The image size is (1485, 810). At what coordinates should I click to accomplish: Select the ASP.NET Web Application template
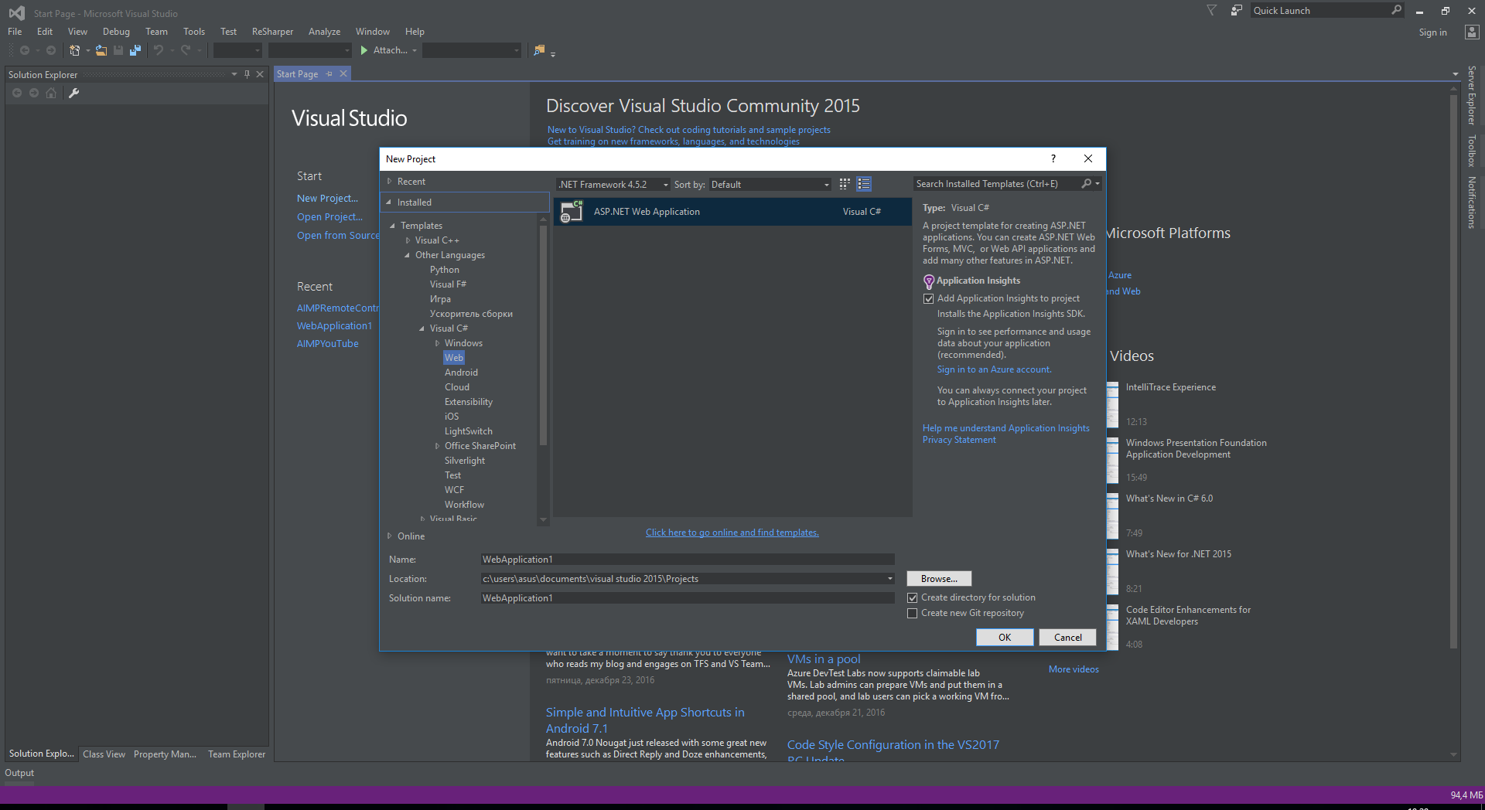pyautogui.click(x=732, y=212)
